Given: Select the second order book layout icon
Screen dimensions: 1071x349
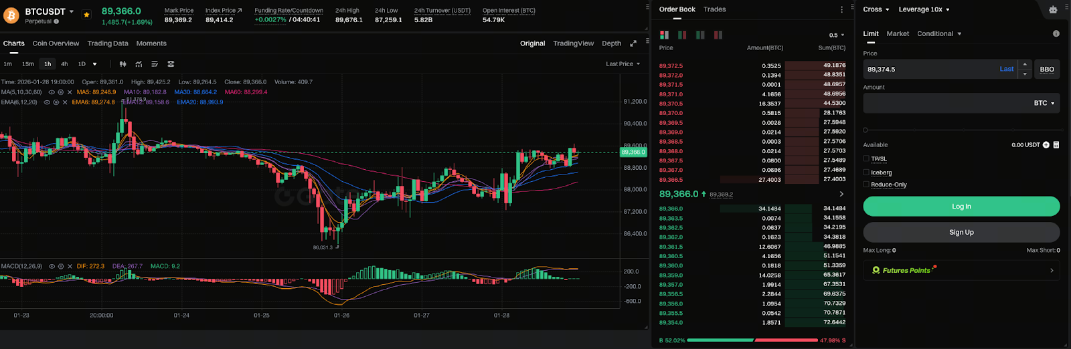Looking at the screenshot, I should (x=682, y=35).
